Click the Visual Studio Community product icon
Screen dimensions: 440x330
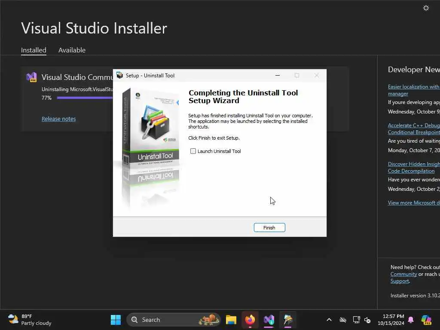click(x=31, y=77)
